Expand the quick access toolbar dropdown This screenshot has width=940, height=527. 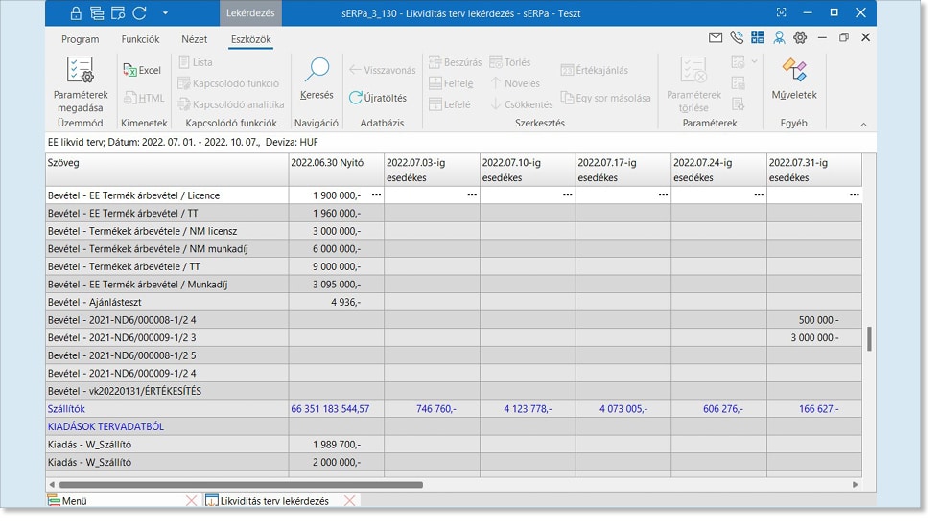coord(165,12)
